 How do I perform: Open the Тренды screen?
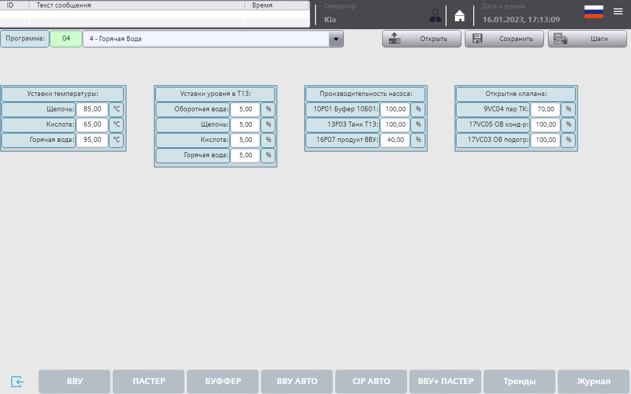(x=520, y=382)
